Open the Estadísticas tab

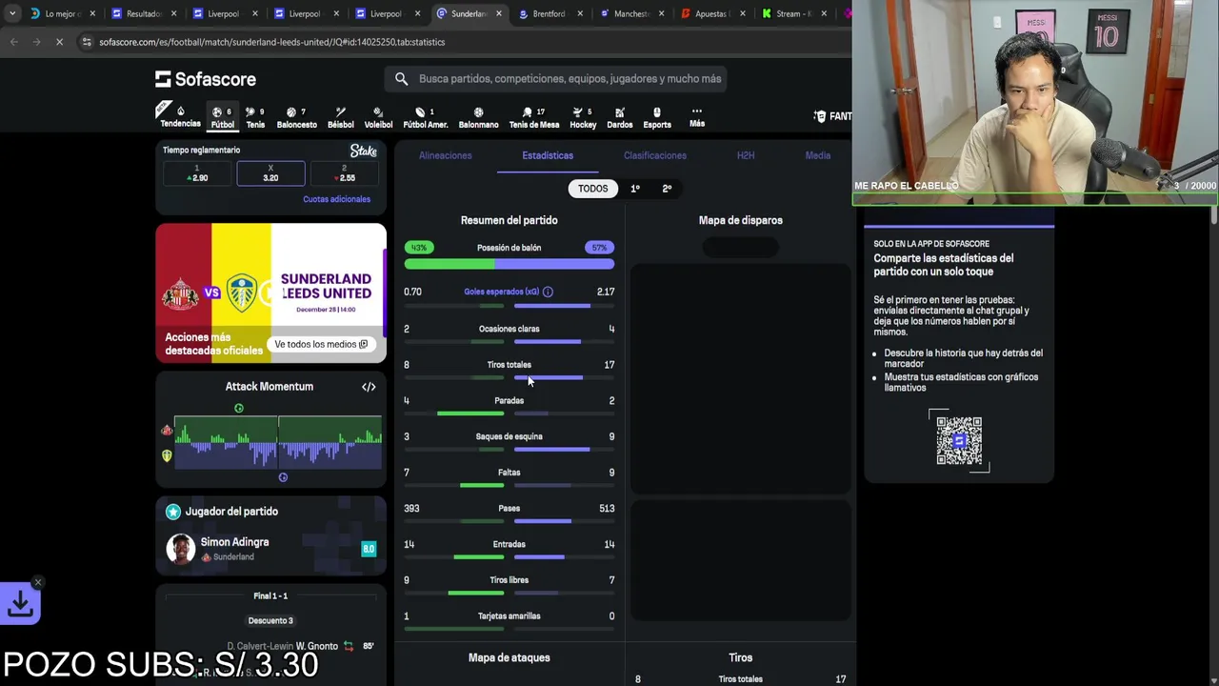pos(548,155)
